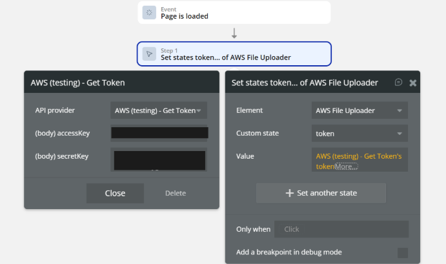446x264 pixels.
Task: Open the API provider dropdown
Action: pyautogui.click(x=159, y=110)
